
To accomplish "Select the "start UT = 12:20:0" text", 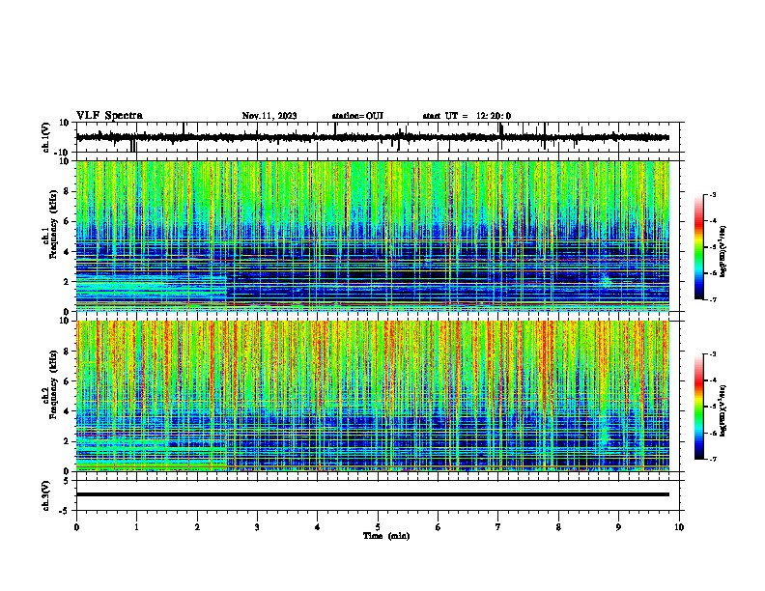I will (x=467, y=116).
